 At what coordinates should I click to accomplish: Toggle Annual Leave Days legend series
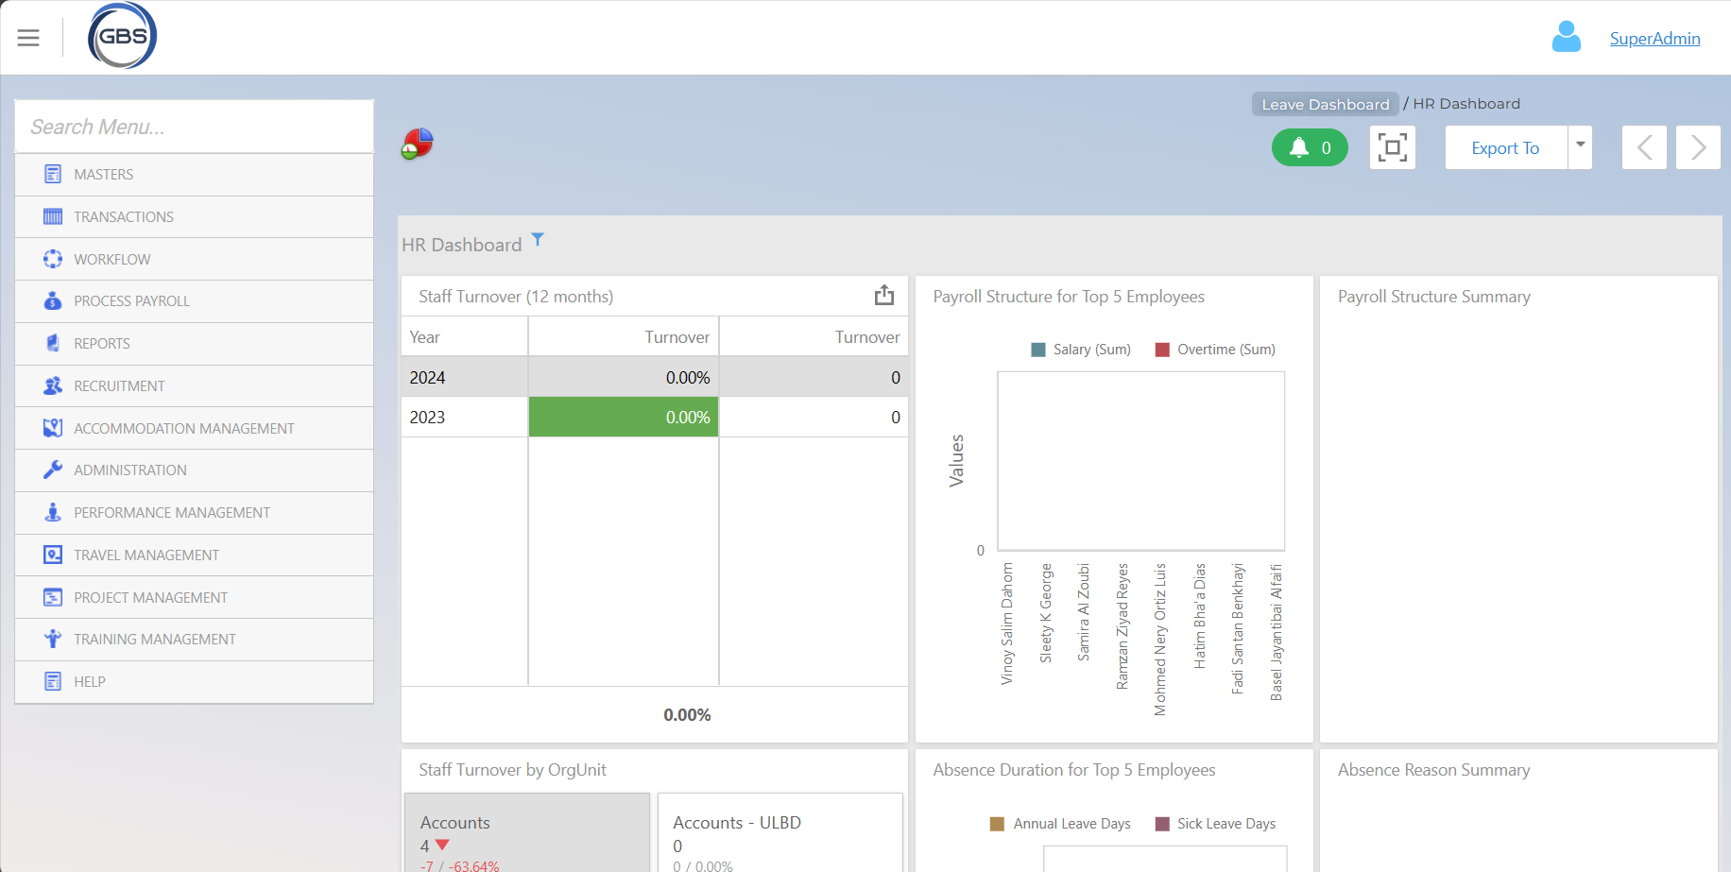coord(1060,824)
